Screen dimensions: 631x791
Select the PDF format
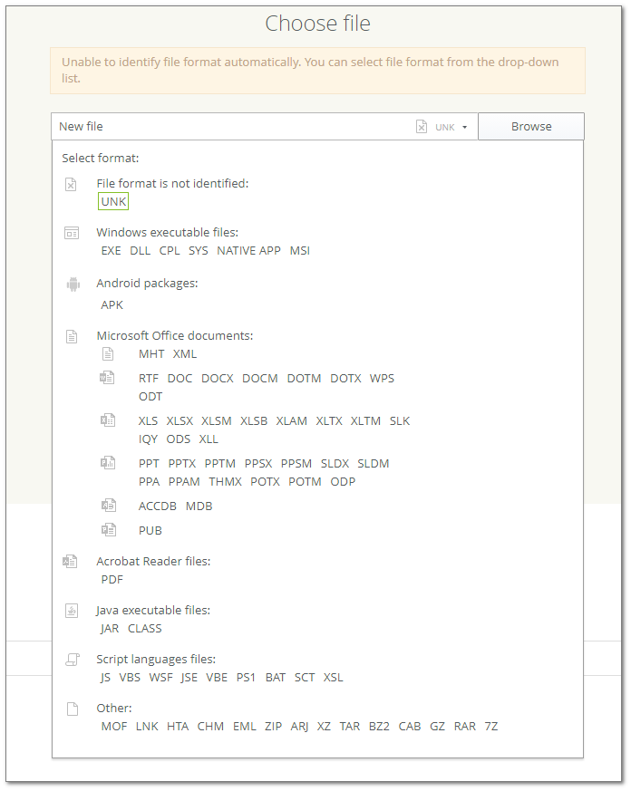pyautogui.click(x=112, y=579)
